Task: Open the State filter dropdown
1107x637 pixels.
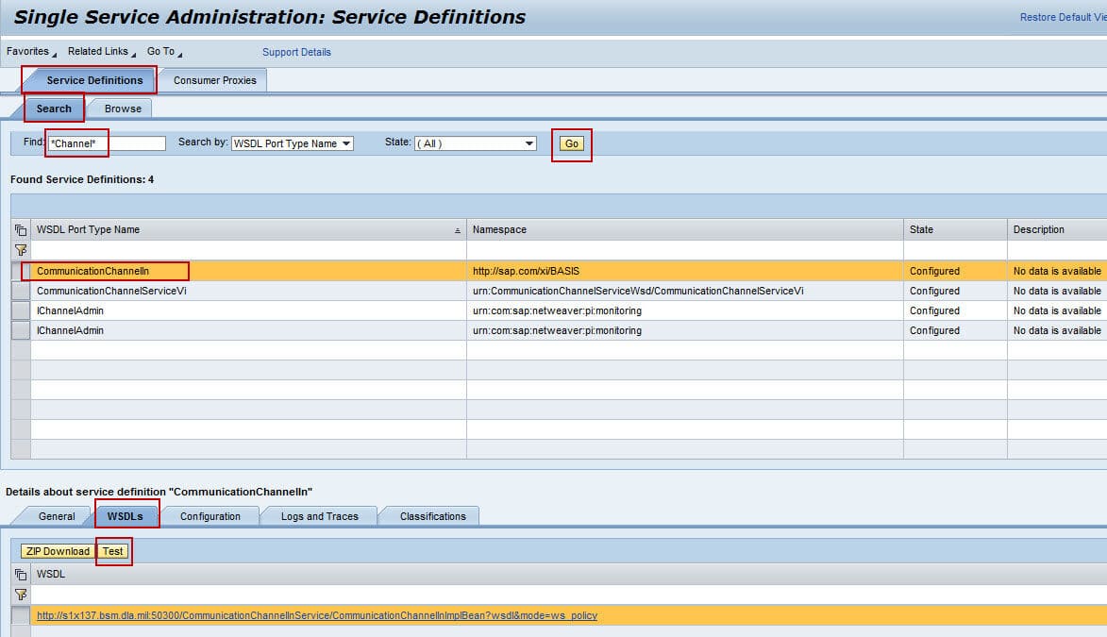Action: point(476,143)
